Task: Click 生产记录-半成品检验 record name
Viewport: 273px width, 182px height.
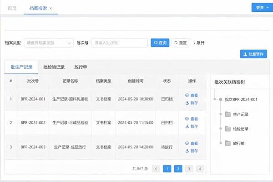Action: tap(70, 122)
